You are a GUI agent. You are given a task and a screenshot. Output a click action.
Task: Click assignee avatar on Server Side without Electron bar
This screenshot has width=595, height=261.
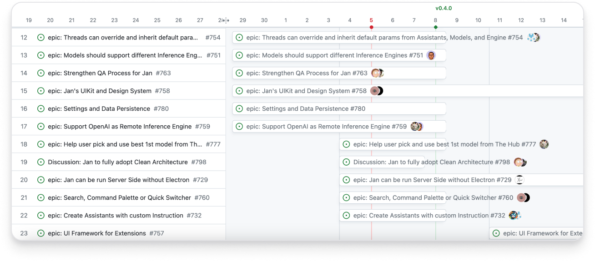tap(519, 180)
